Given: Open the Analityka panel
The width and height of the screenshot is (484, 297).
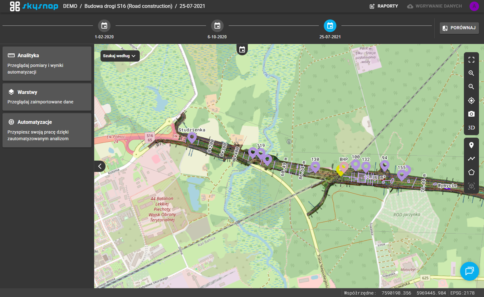Looking at the screenshot, I should [x=47, y=63].
